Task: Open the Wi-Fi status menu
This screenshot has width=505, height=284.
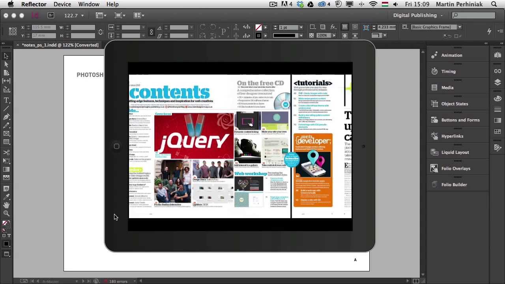Action: click(x=373, y=4)
